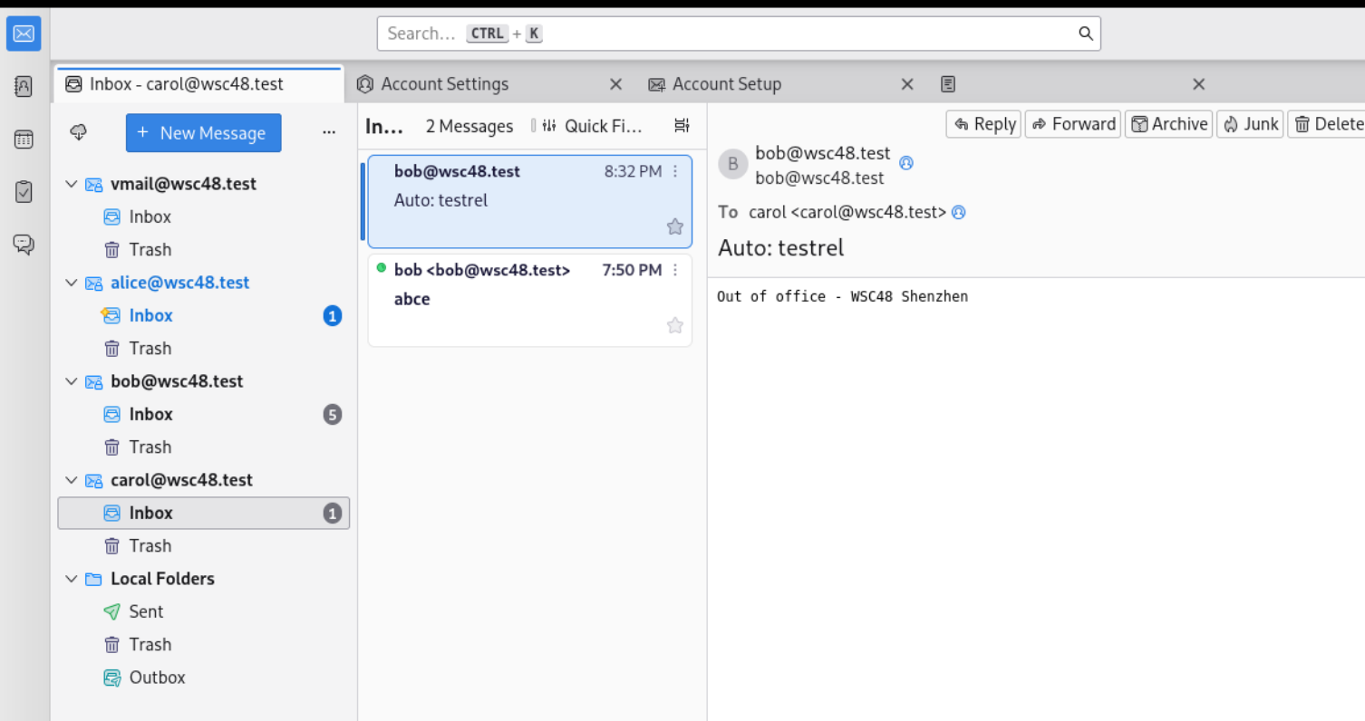The image size is (1365, 721).
Task: Open the Chat space icon
Action: point(24,244)
